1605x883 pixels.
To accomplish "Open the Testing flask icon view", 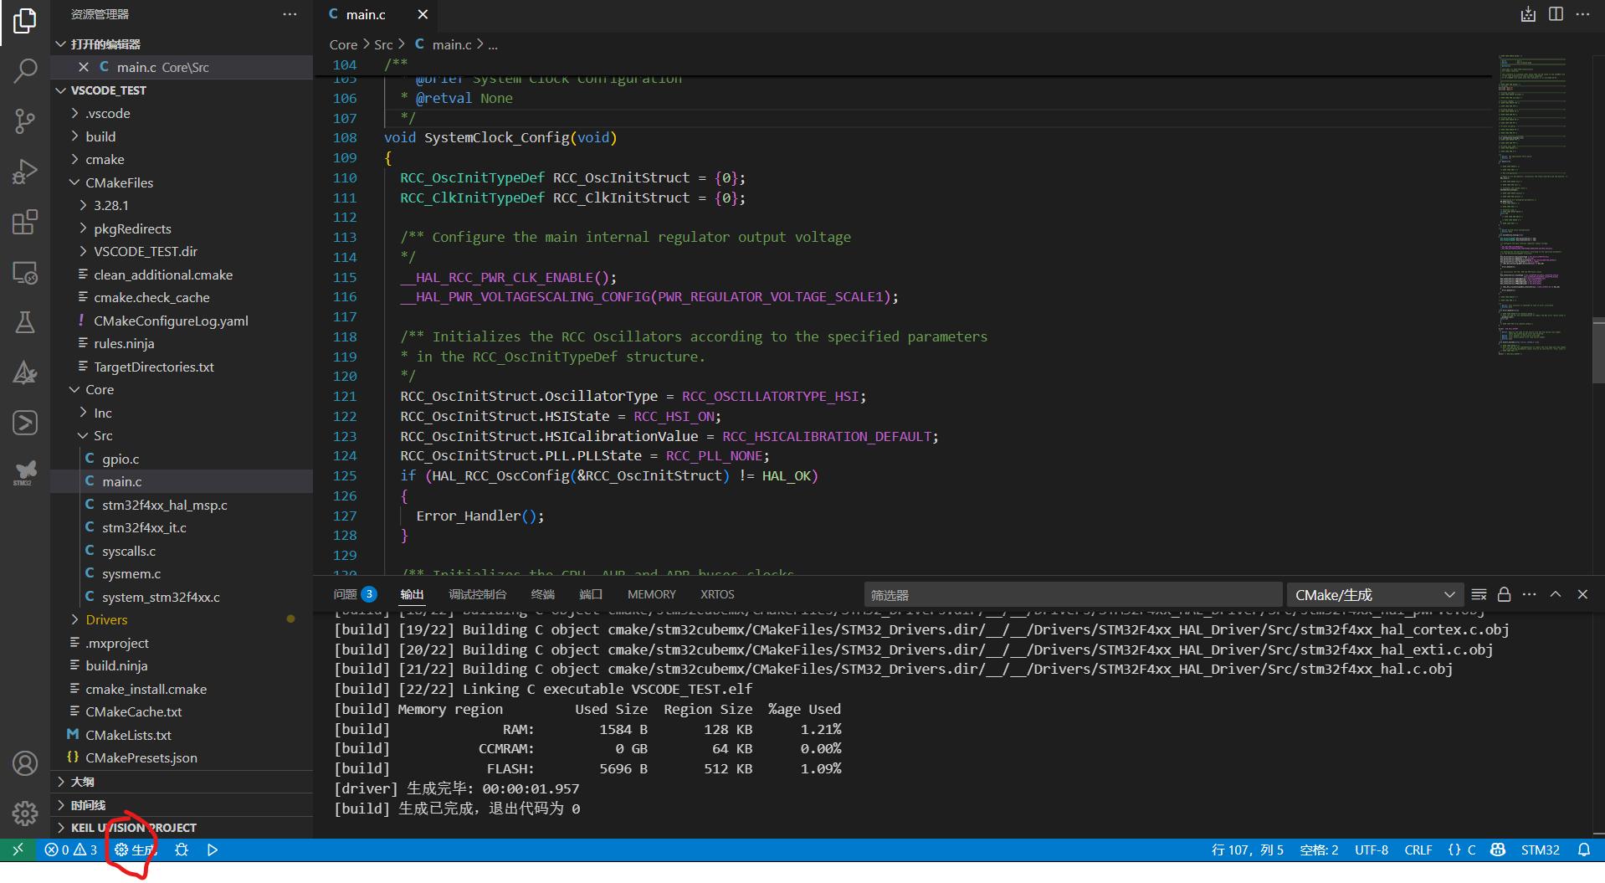I will point(24,321).
